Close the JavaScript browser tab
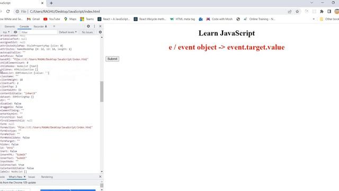This screenshot has width=339, height=191. [42, 3]
